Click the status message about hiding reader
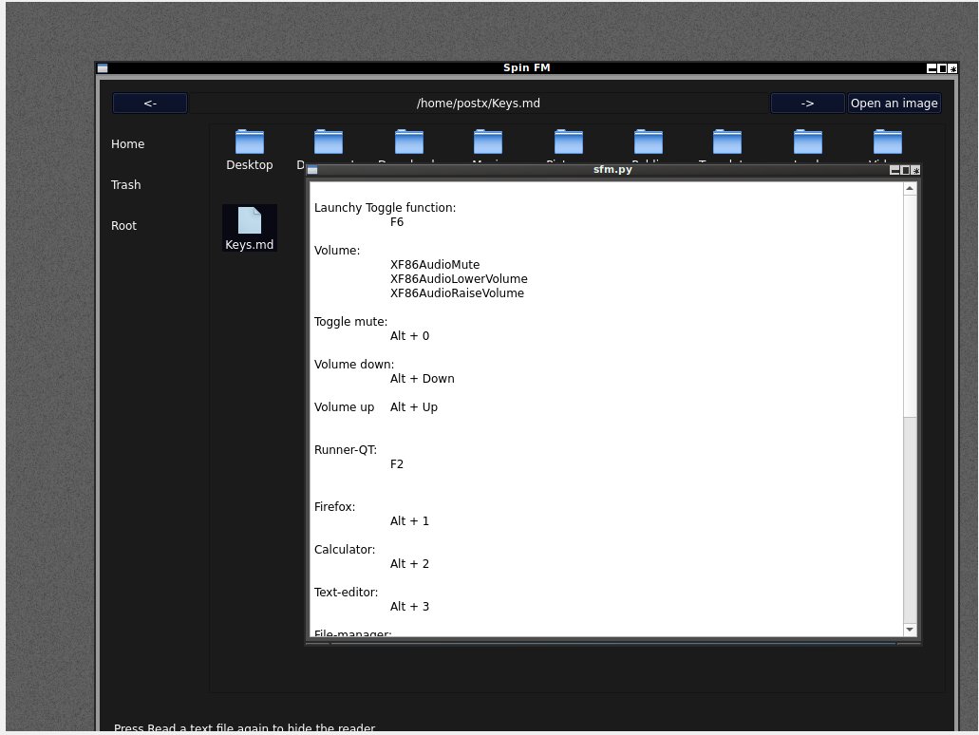Screen dimensions: 979x735 coord(245,727)
